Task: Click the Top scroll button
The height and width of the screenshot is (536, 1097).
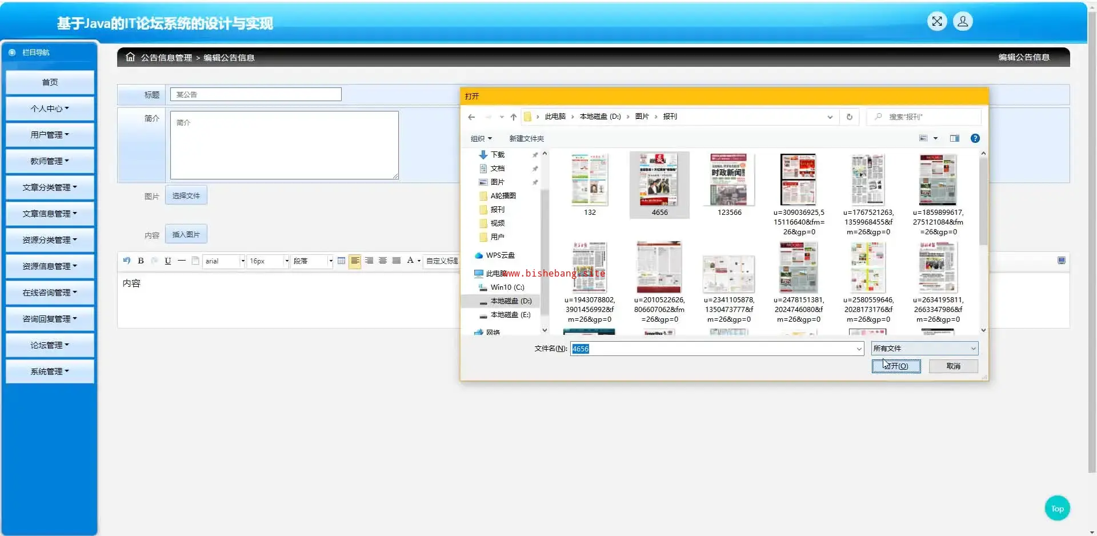Action: tap(1057, 509)
